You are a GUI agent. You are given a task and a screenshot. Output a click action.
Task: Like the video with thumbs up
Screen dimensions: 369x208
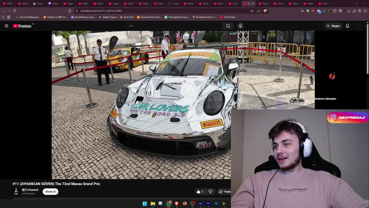point(200,192)
